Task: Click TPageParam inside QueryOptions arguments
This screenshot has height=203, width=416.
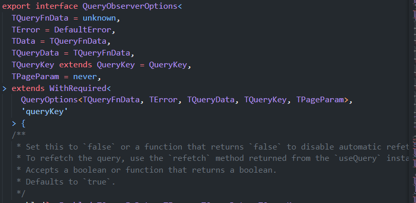Action: [319, 100]
